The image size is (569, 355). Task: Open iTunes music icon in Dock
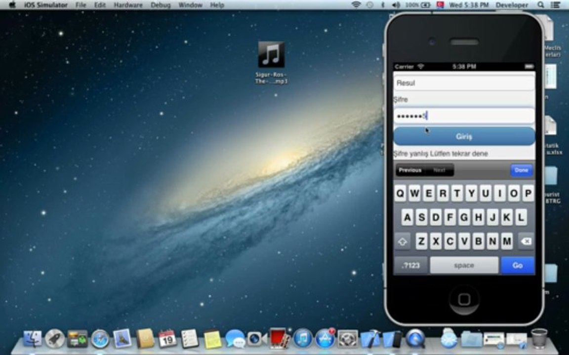coord(303,339)
